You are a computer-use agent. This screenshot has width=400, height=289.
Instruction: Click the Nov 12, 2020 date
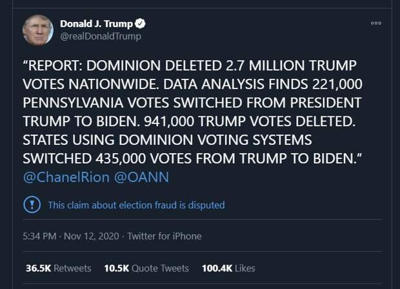point(92,236)
